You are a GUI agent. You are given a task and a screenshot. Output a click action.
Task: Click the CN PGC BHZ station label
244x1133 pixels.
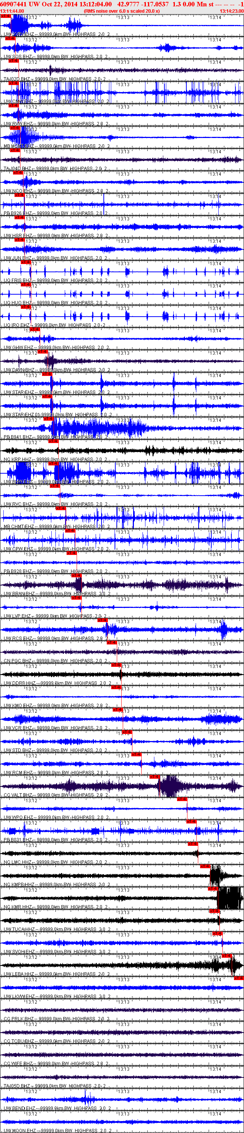[x=17, y=661]
